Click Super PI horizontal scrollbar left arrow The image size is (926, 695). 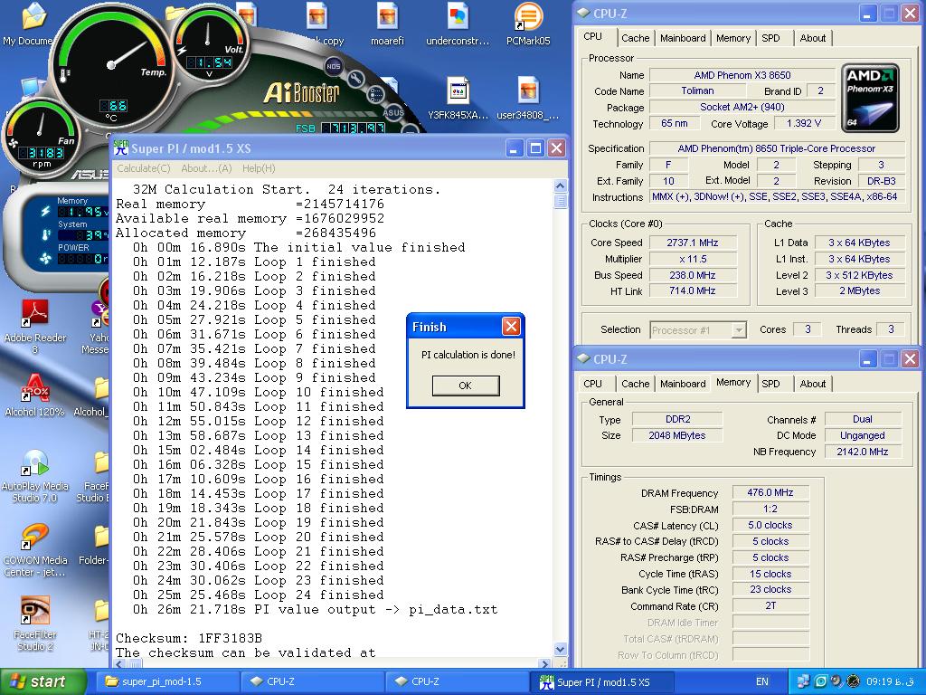coord(120,663)
